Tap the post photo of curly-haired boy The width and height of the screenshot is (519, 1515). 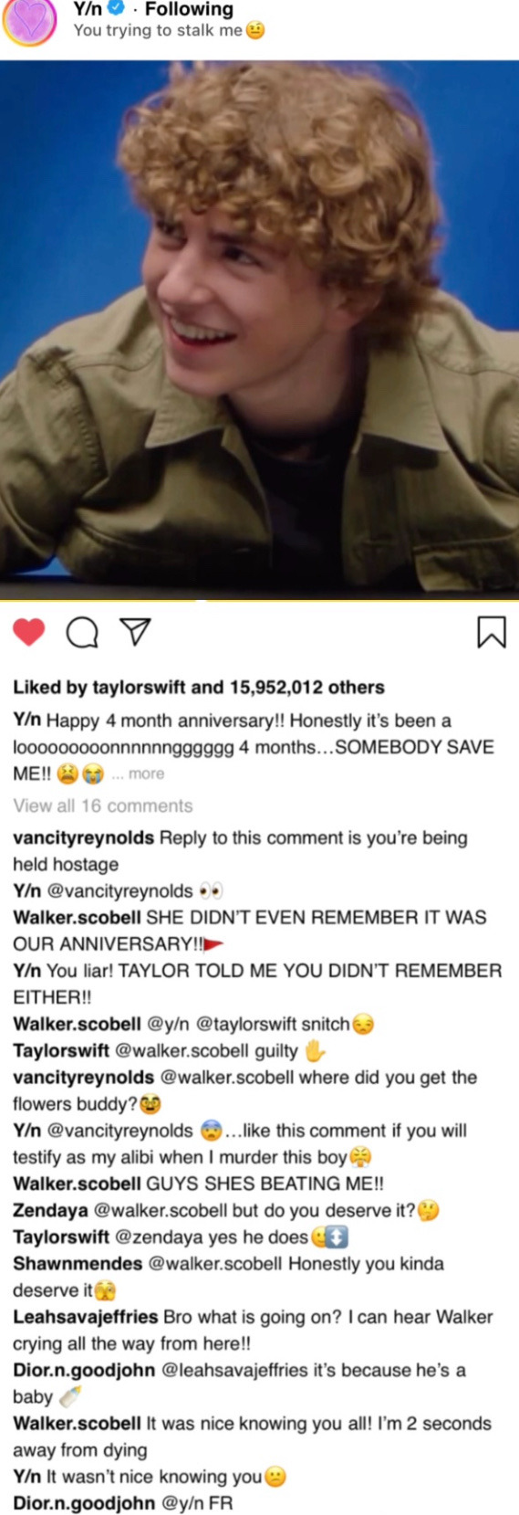tap(259, 329)
